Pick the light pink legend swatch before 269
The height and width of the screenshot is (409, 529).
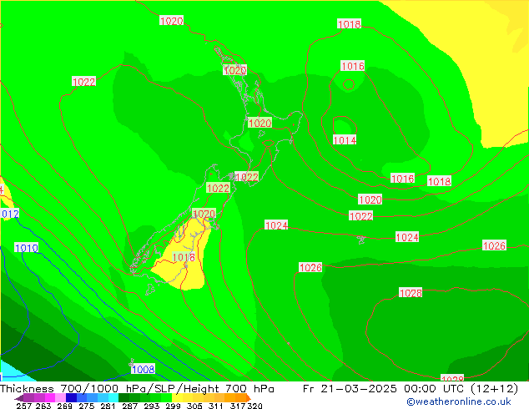[x=60, y=397]
